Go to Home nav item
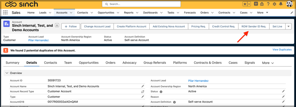The height and width of the screenshot is (107, 296). pyautogui.click(x=31, y=13)
